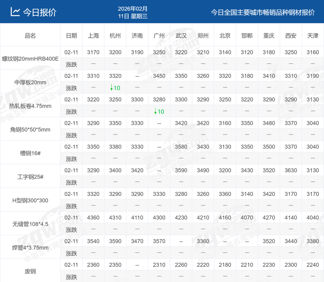Viewport: 324px width, 282px height.
Task: Click the green down arrow in 热轧板卷4.75mm row
Action: pyautogui.click(x=155, y=112)
